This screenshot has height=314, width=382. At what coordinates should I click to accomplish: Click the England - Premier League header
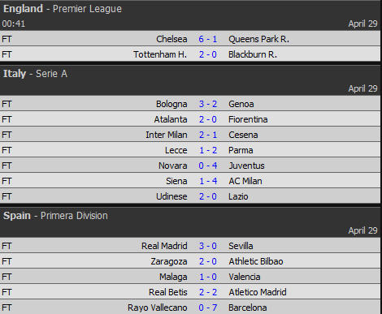point(63,9)
